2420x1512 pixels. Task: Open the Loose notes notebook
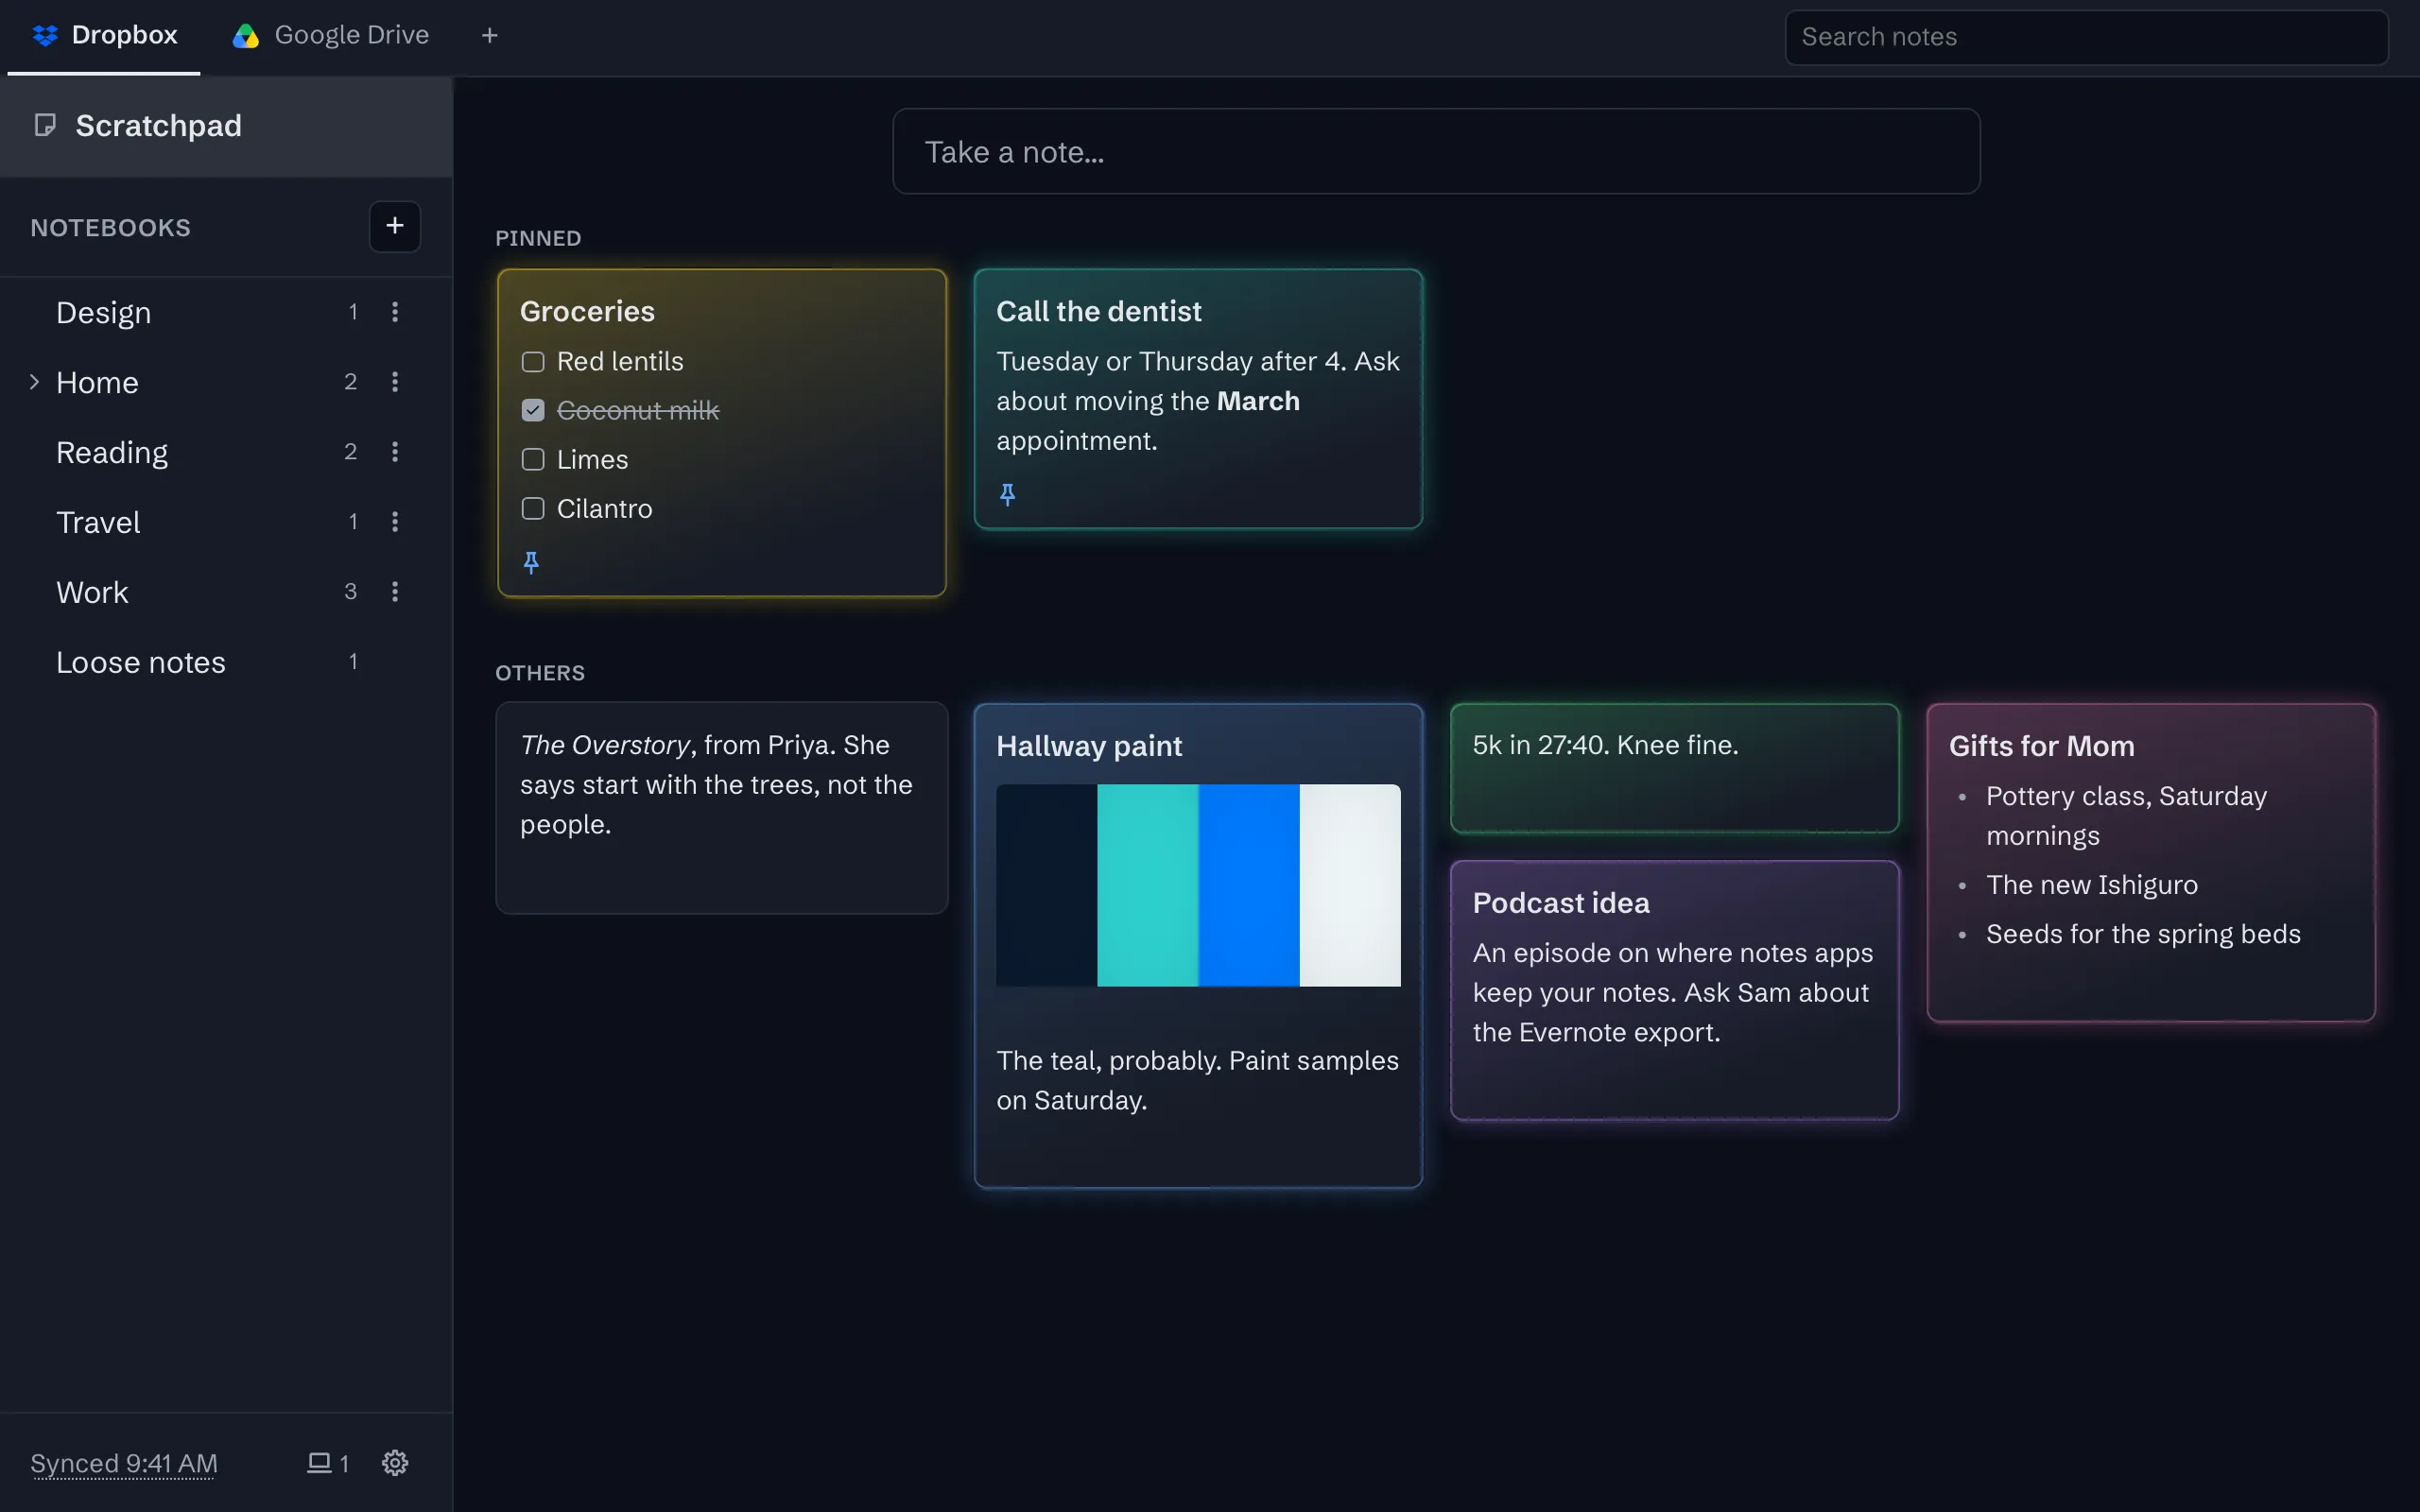(226, 662)
